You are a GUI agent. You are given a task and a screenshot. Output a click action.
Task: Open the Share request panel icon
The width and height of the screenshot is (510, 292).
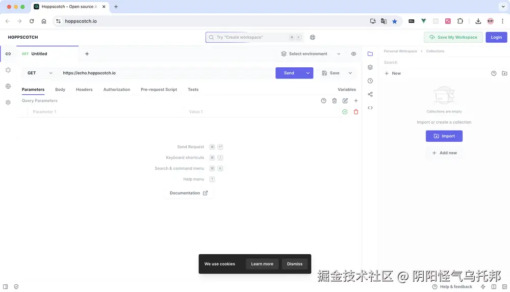tap(370, 94)
